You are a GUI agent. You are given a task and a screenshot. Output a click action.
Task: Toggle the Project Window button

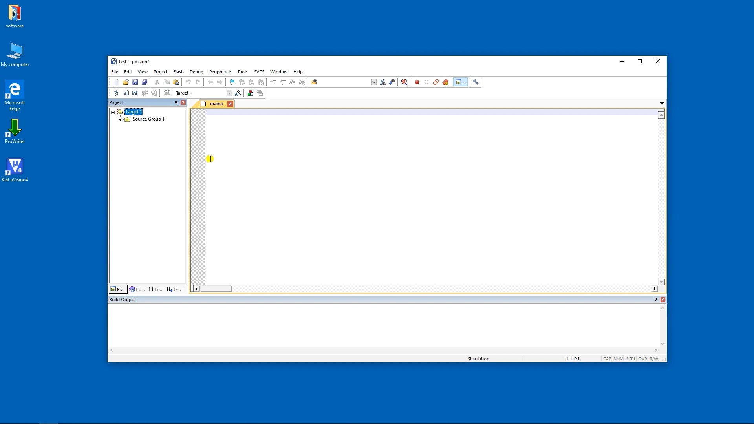pos(458,82)
